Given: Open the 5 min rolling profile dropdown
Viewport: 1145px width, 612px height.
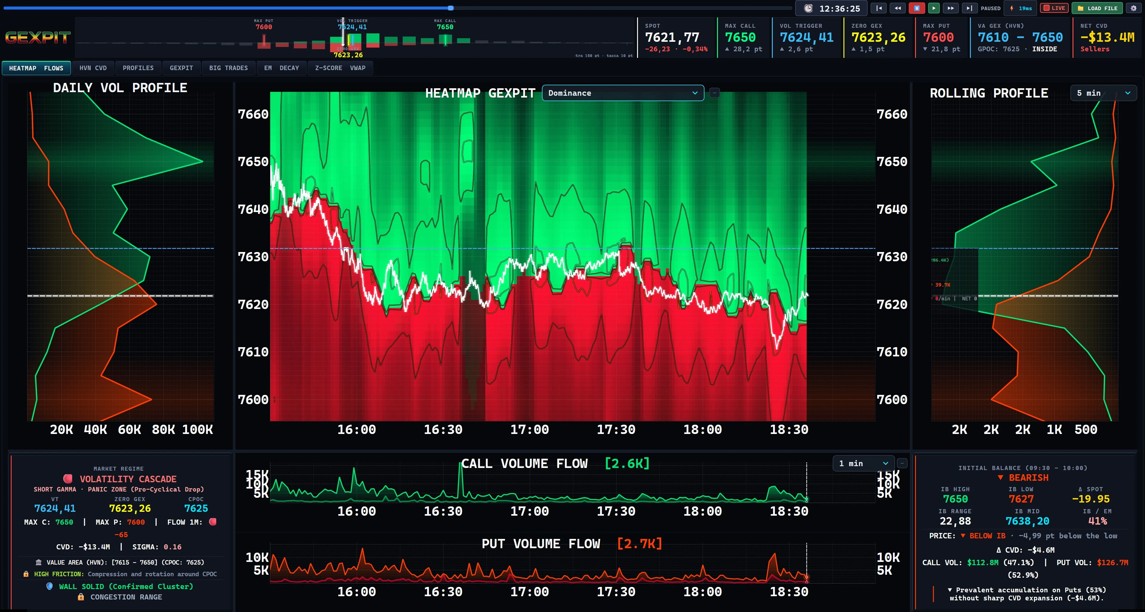Looking at the screenshot, I should (x=1103, y=93).
